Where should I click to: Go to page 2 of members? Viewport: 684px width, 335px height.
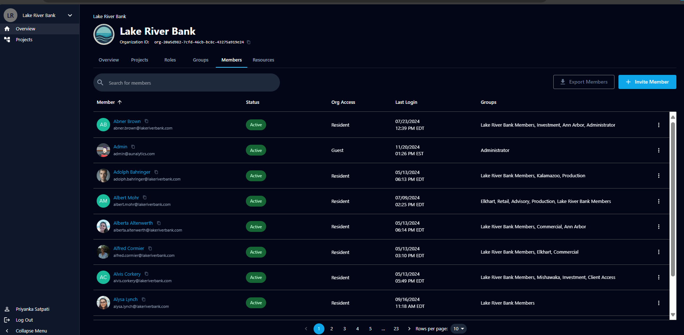tap(332, 328)
